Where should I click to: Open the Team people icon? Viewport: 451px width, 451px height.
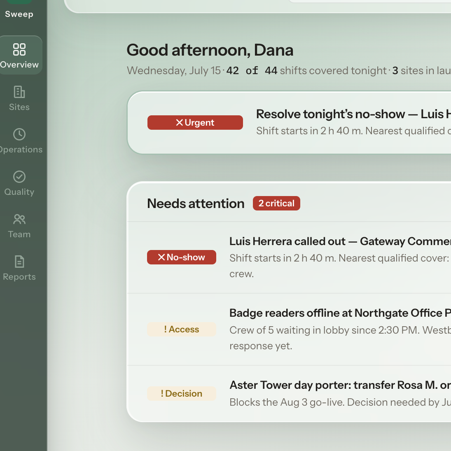pos(19,219)
